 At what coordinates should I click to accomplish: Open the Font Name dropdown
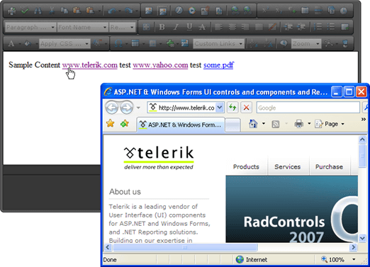(83, 28)
